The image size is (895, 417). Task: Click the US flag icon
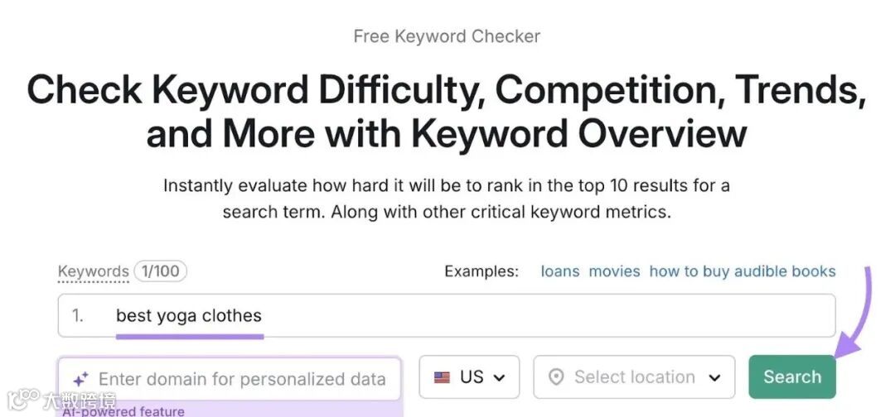(443, 377)
